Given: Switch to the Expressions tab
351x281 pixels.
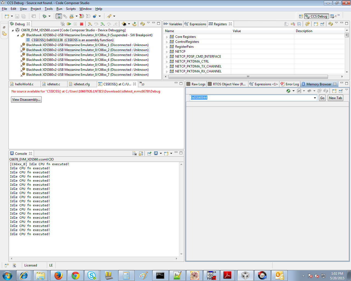Looking at the screenshot, I should point(195,24).
